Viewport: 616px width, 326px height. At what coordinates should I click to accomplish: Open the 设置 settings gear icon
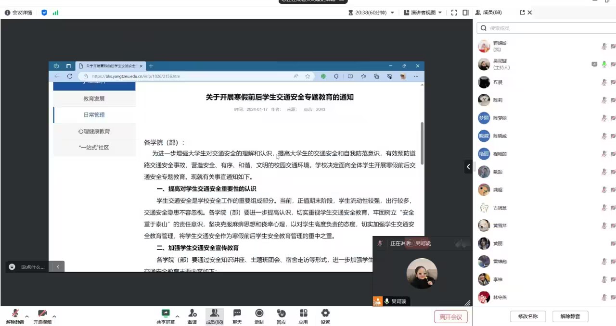(325, 313)
